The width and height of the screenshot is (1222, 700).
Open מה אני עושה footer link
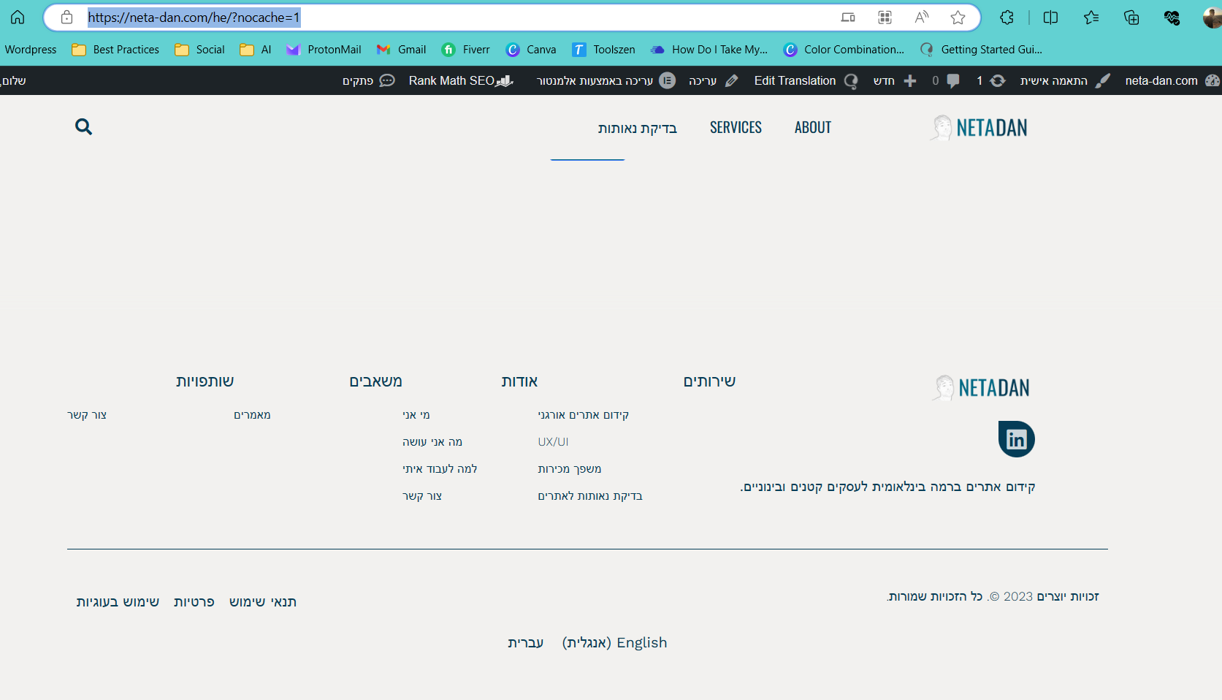point(432,442)
